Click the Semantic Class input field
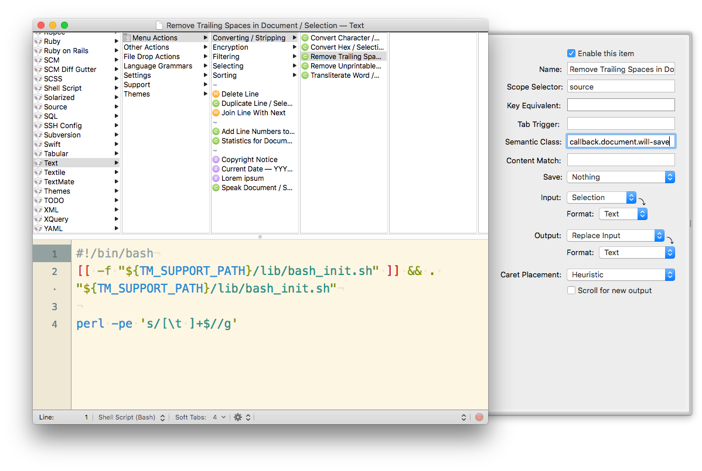The image size is (702, 471). pyautogui.click(x=621, y=141)
